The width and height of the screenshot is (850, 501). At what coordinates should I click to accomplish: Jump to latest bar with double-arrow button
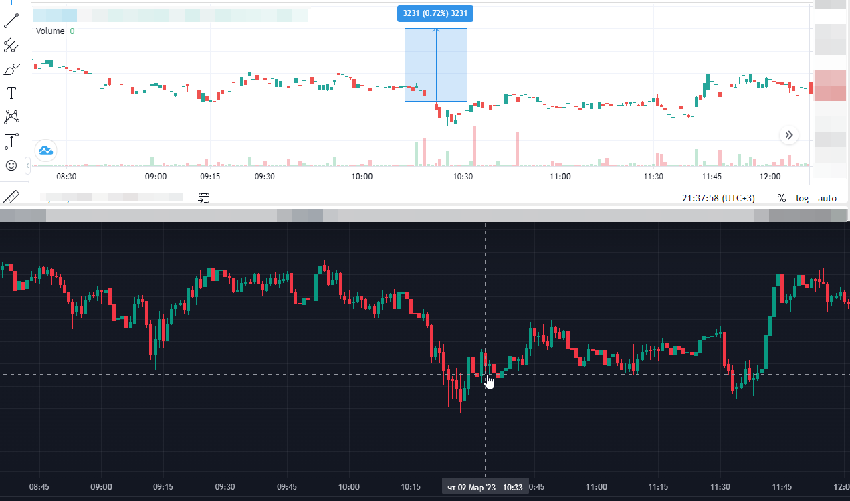point(789,136)
